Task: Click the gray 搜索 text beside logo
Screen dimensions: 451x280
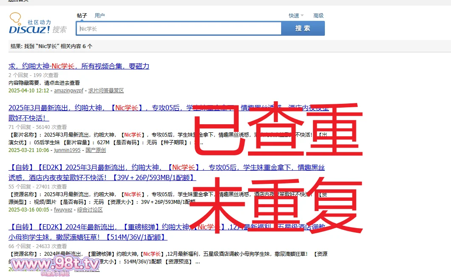Action: click(x=60, y=29)
